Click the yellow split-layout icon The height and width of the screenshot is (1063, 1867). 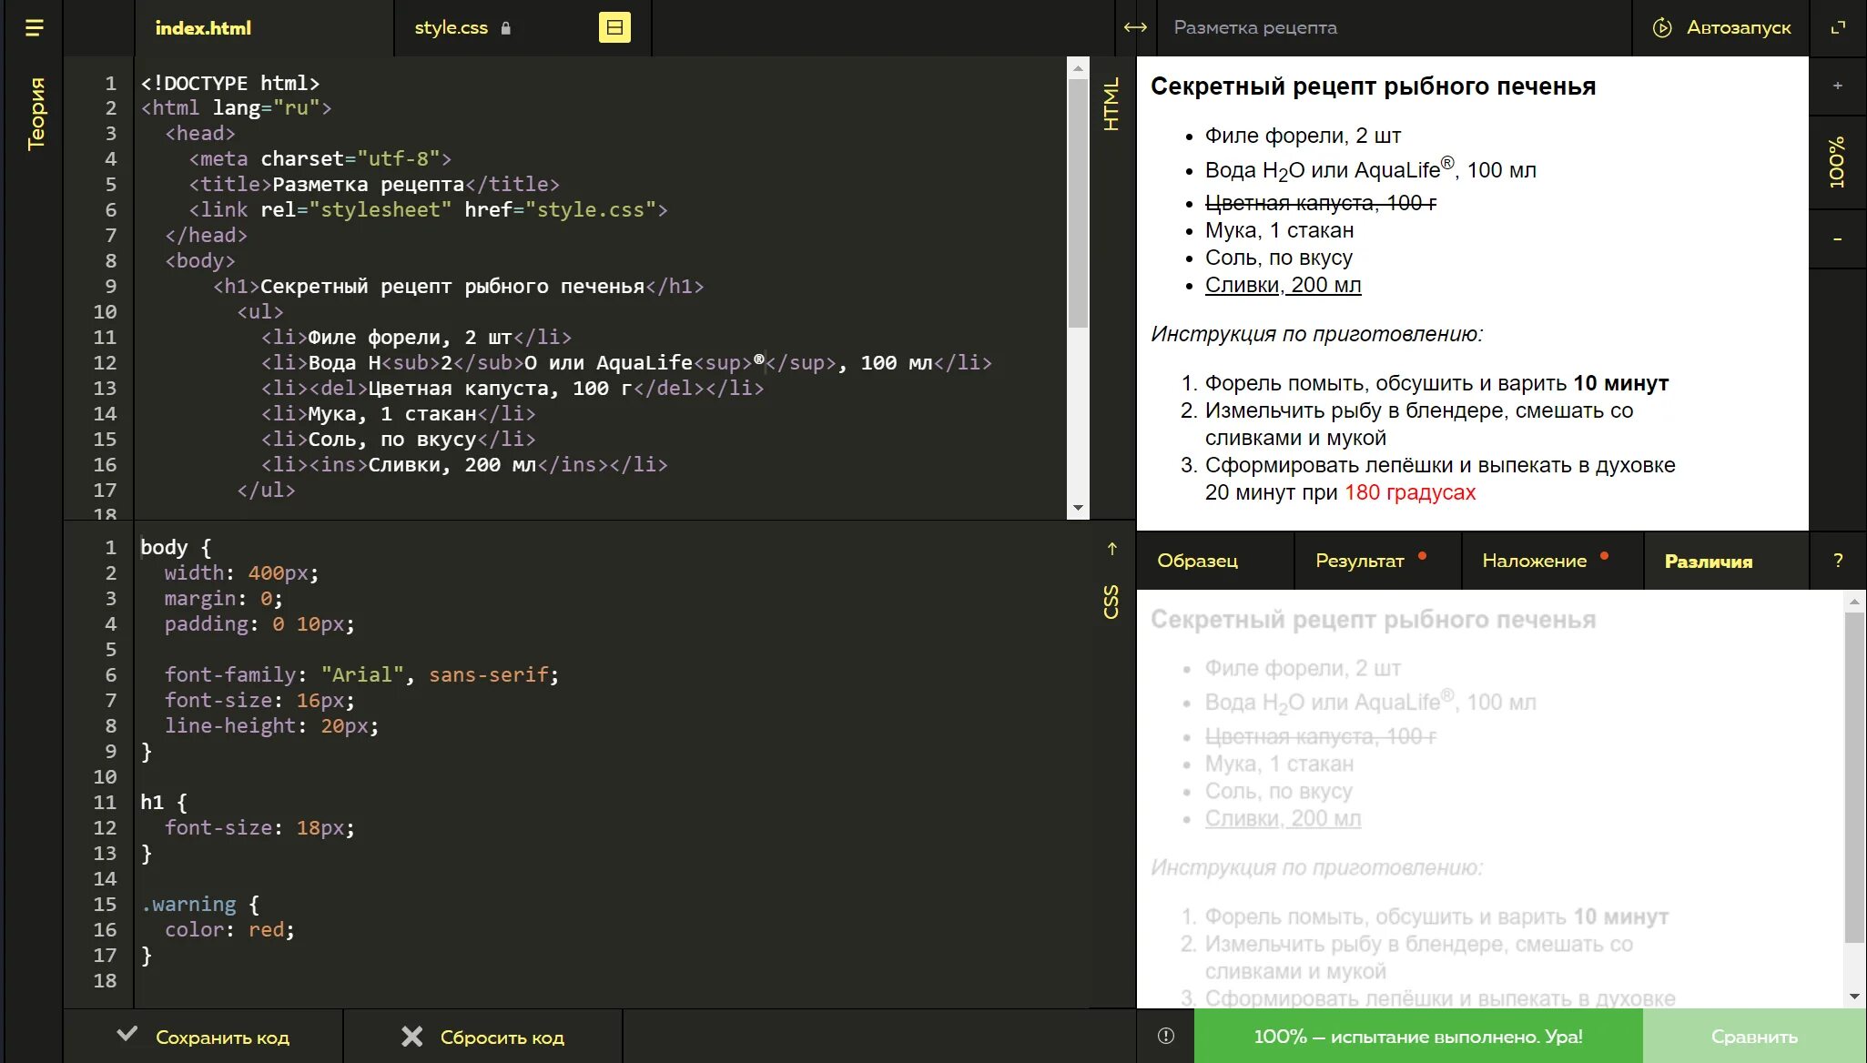(x=614, y=28)
